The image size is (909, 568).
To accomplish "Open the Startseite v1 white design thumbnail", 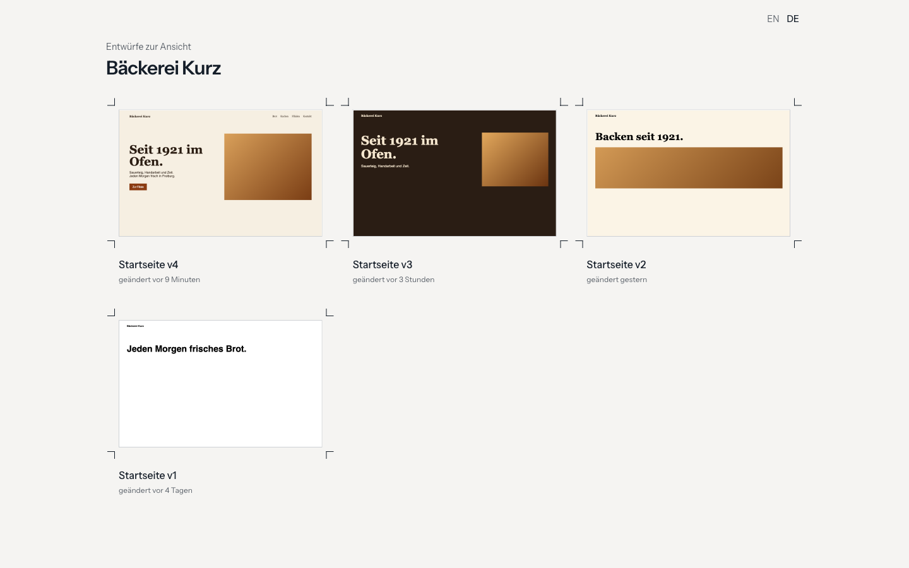I will [220, 384].
